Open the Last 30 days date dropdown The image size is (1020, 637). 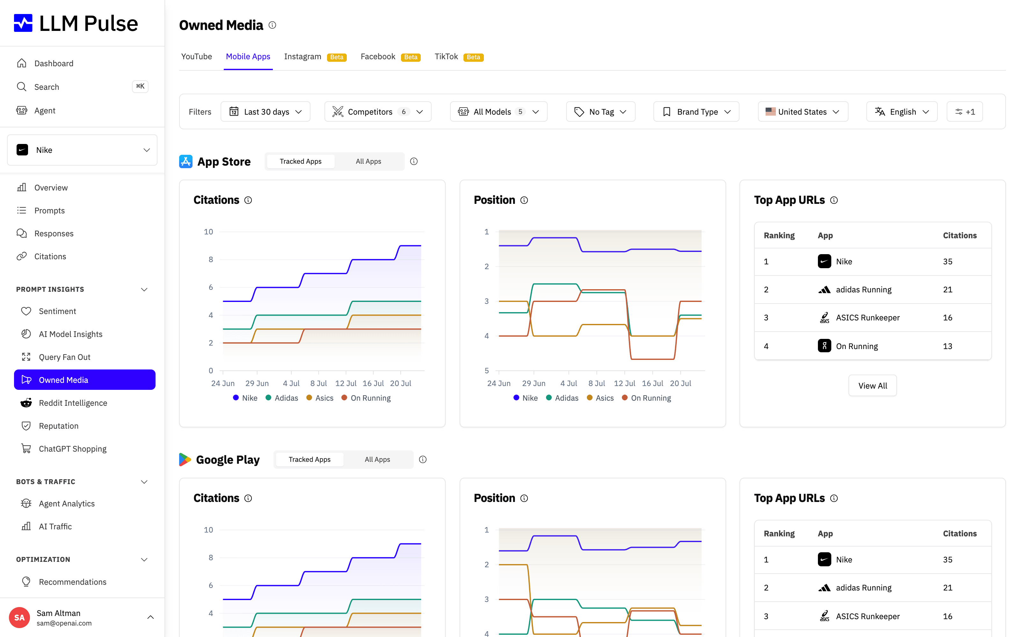click(266, 112)
